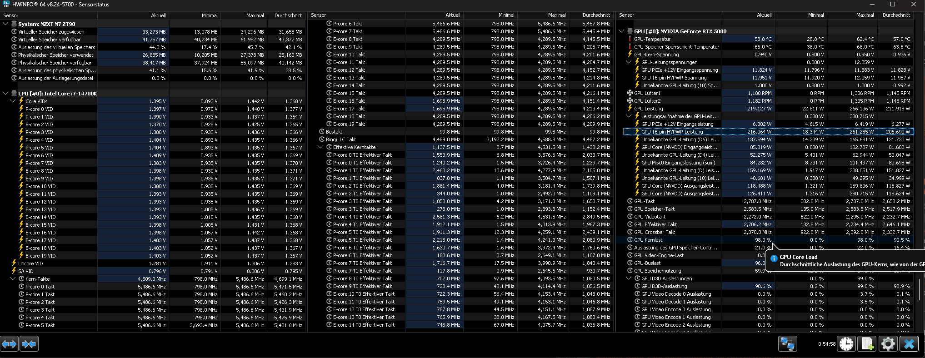Viewport: 925px width, 358px height.
Task: Click the expand-layout outward arrows button
Action: (10, 344)
